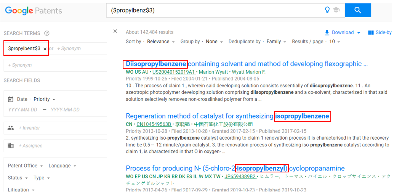The image size is (394, 193).
Task: Click the inventor people icon
Action: [11, 128]
